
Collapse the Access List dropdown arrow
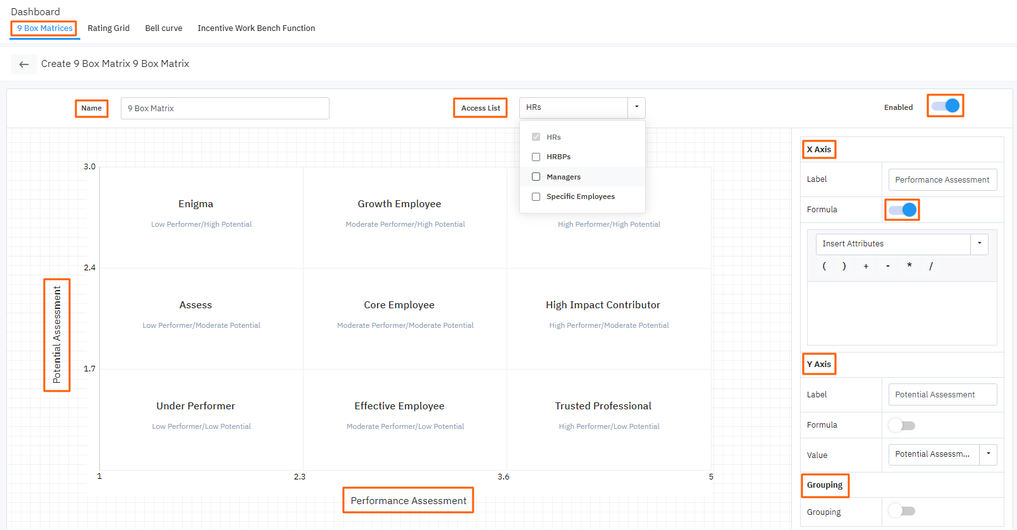[x=636, y=107]
